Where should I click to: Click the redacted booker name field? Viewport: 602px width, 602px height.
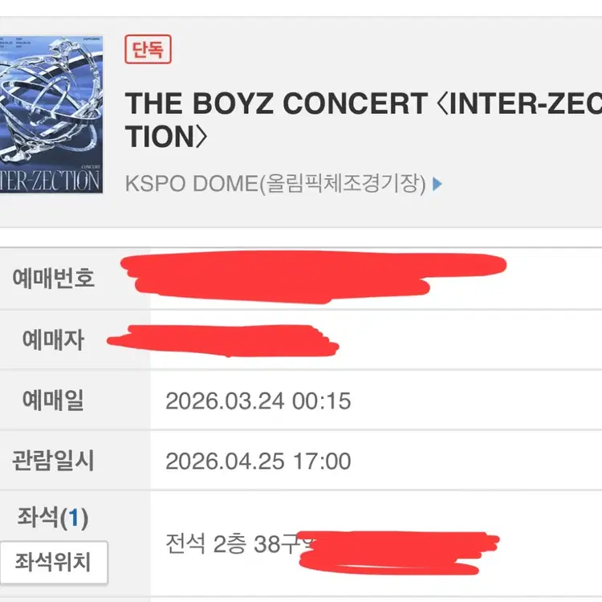pyautogui.click(x=225, y=341)
